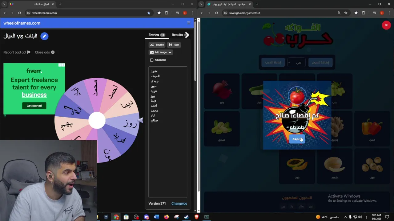Viewport: 394px width, 221px height.
Task: Open Microsoft Store from the taskbar
Action: [x=126, y=217]
